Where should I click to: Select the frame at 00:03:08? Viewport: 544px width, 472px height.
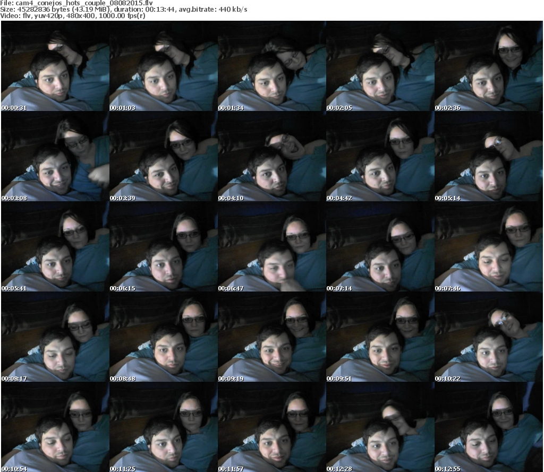point(55,157)
